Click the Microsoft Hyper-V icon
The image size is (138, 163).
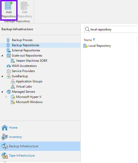[13, 97]
